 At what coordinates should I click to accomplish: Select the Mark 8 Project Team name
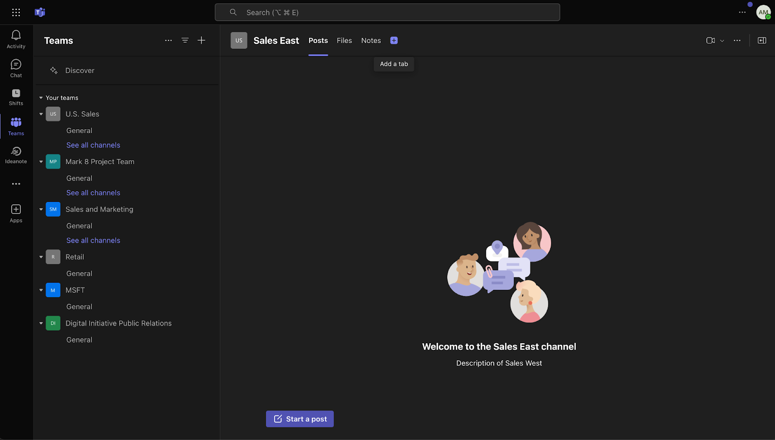click(100, 162)
